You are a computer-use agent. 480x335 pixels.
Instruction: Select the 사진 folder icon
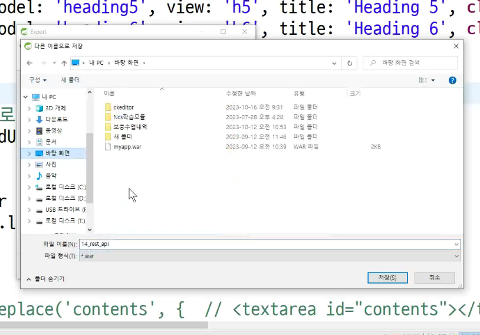[39, 165]
